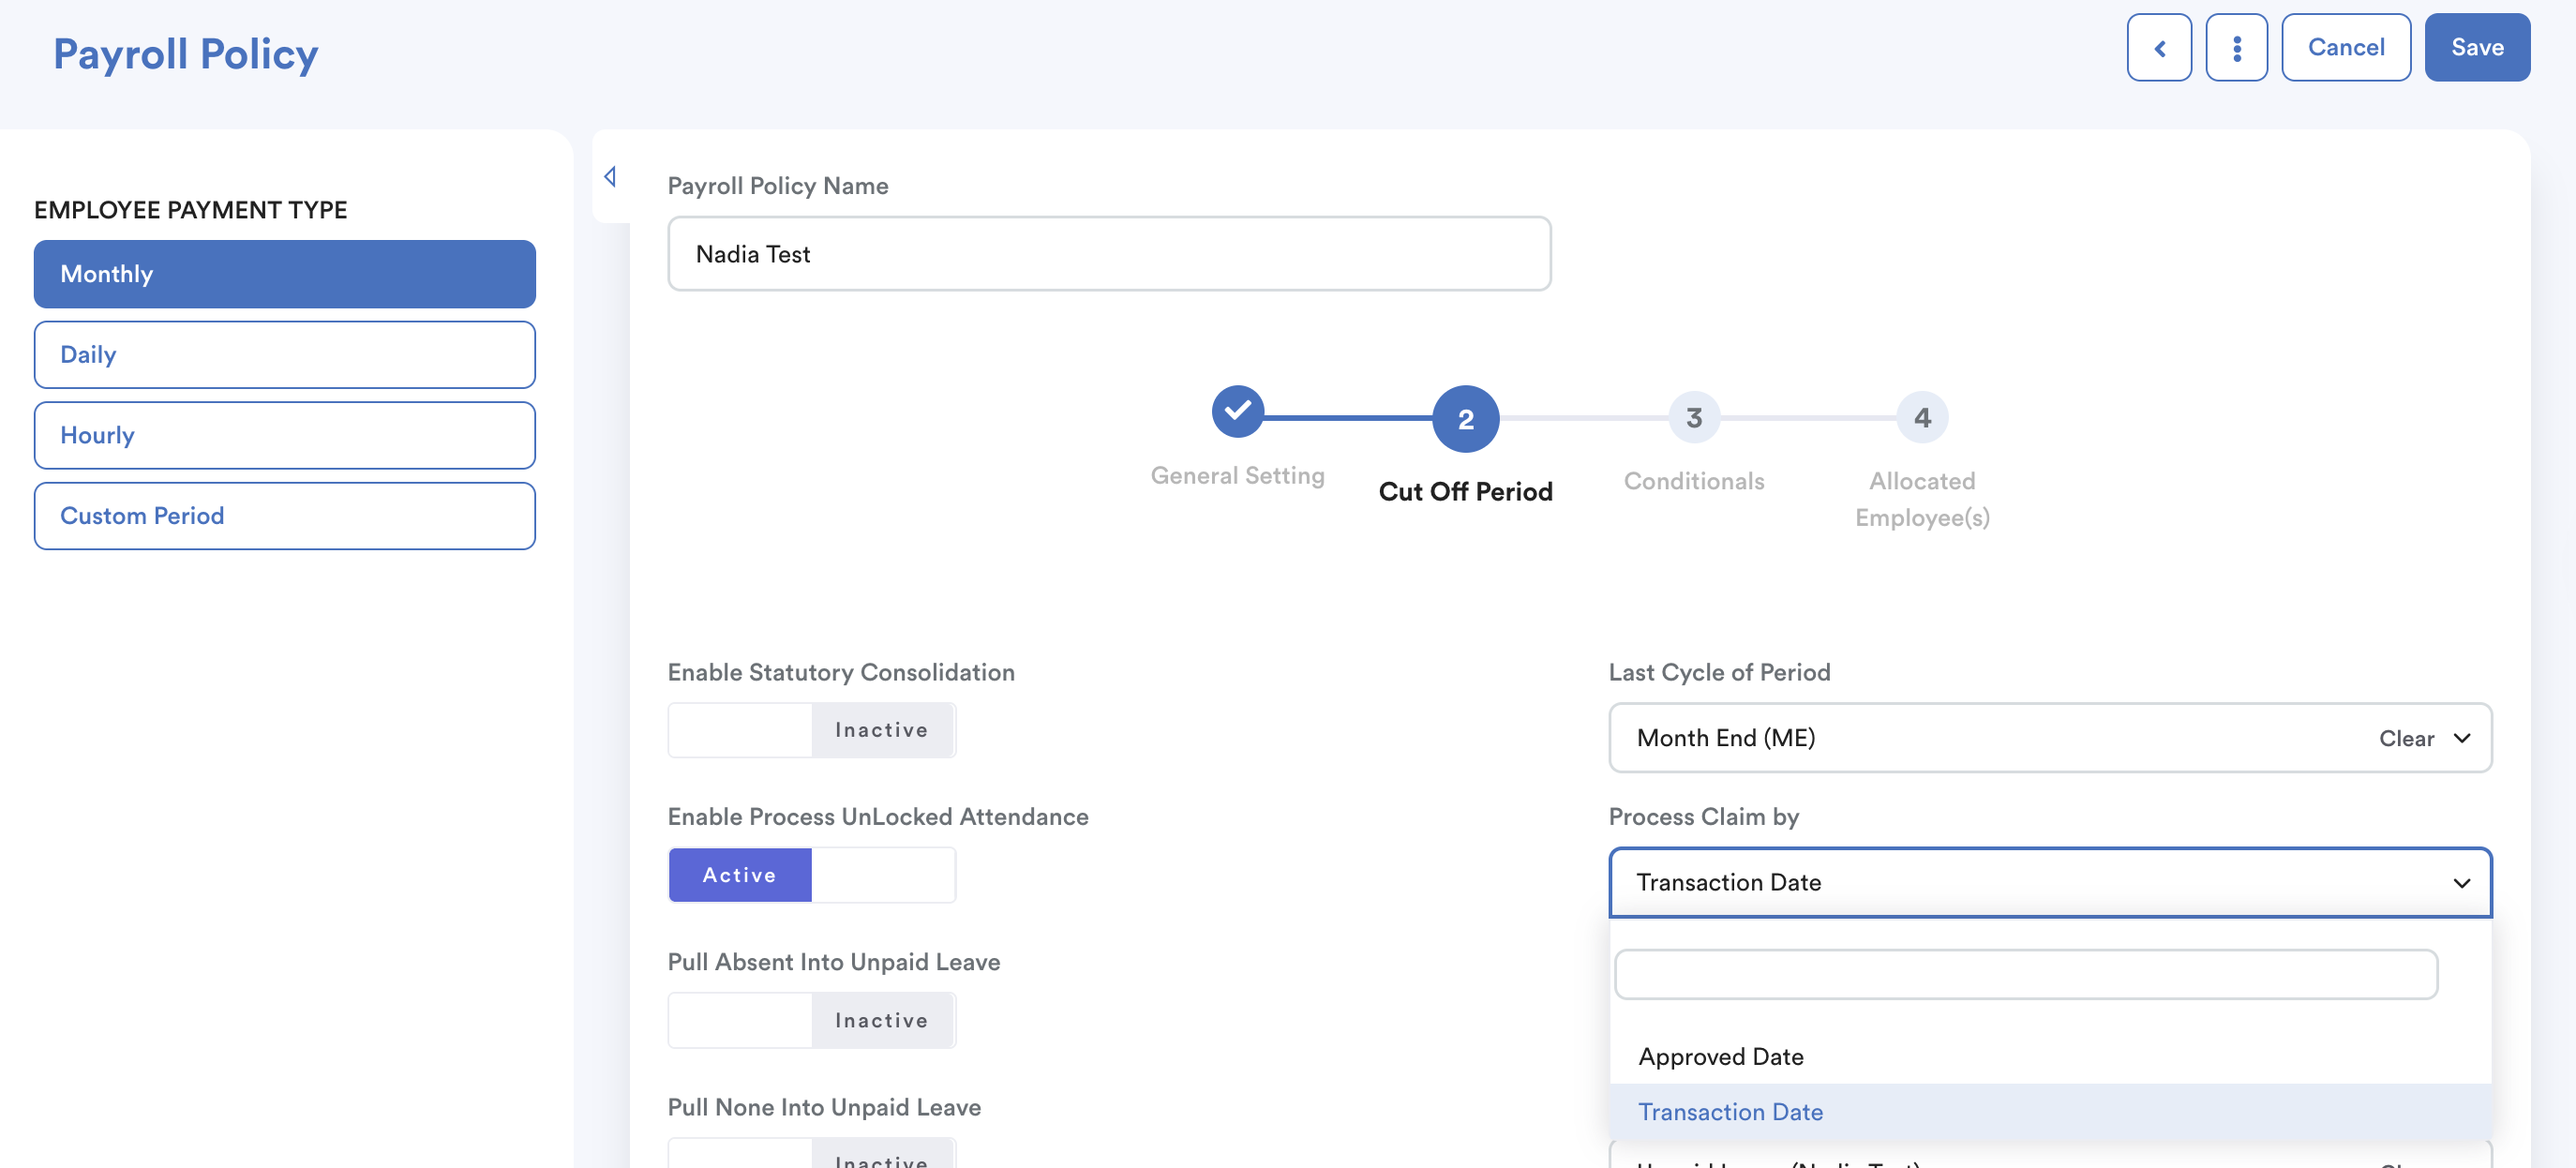Screen dimensions: 2576x1168
Task: Go to step 4 Allocated Employee(s) circle
Action: coord(1921,418)
